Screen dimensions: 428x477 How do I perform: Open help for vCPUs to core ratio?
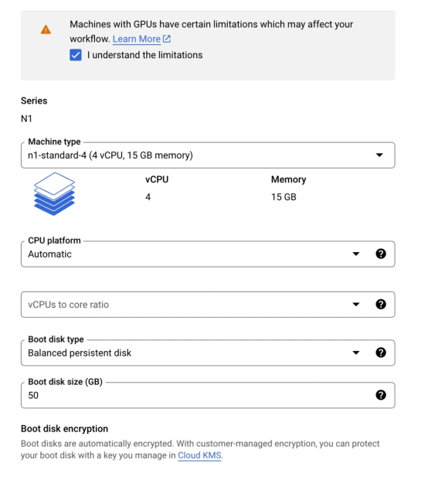[x=381, y=304]
